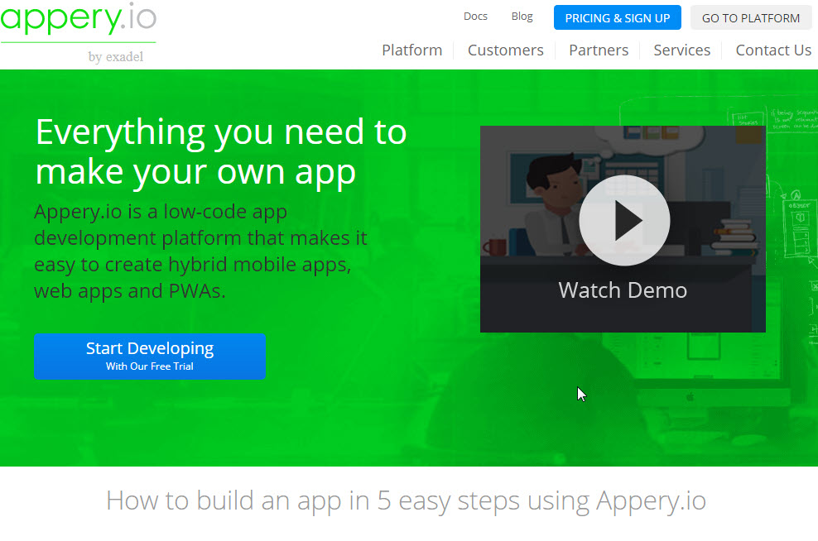Viewport: 818px width, 541px height.
Task: Play the demo video using the play icon
Action: pos(623,220)
